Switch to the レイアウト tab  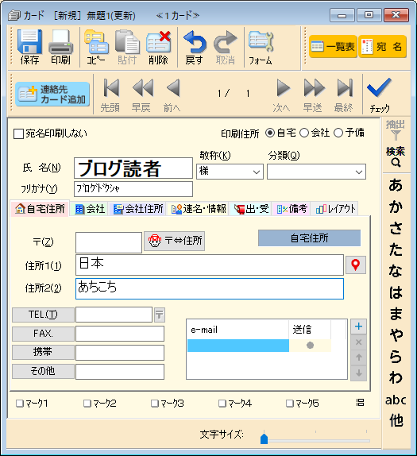(x=335, y=209)
